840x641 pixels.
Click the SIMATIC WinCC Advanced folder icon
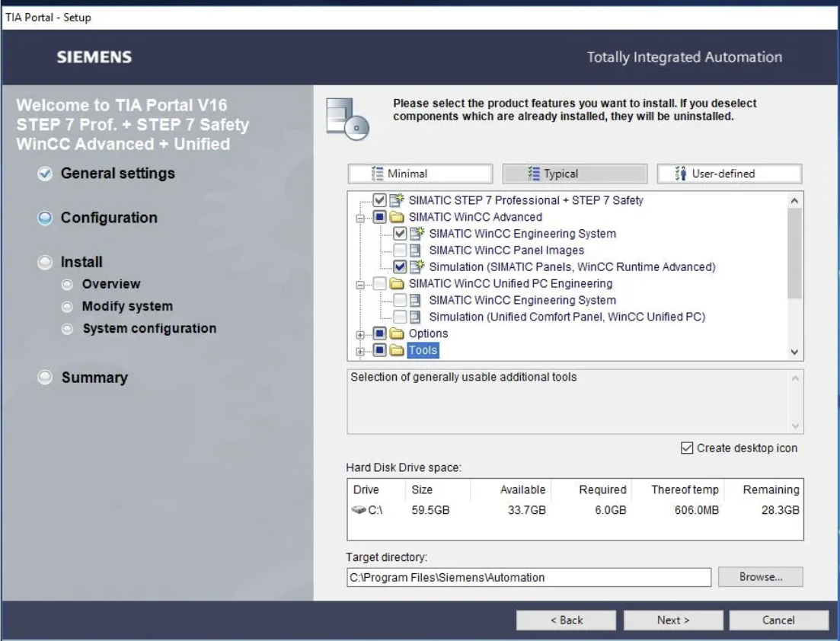397,218
